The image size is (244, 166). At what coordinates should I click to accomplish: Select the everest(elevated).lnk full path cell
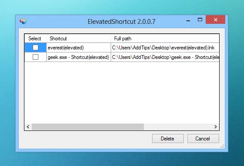pos(165,48)
